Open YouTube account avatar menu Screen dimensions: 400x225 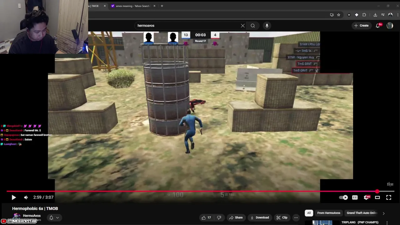tap(390, 26)
